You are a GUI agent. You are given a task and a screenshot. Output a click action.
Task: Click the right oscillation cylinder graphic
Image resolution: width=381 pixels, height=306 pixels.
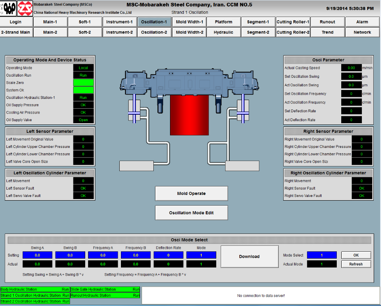[243, 110]
